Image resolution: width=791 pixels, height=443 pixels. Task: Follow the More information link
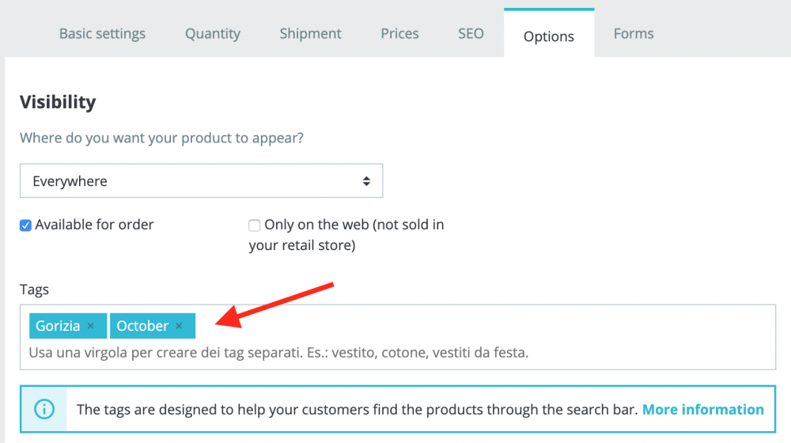coord(702,409)
